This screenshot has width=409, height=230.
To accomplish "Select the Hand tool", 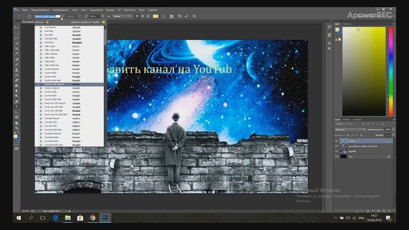I will 17,123.
